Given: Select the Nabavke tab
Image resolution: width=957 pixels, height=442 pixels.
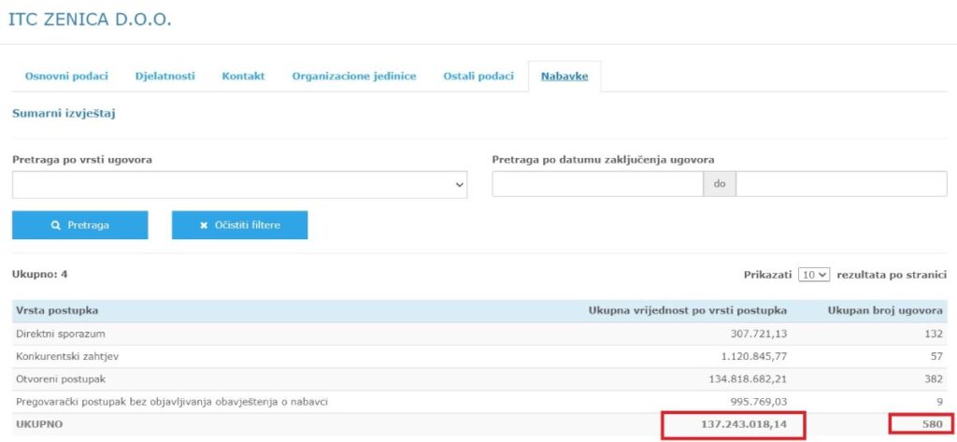Looking at the screenshot, I should pyautogui.click(x=564, y=77).
